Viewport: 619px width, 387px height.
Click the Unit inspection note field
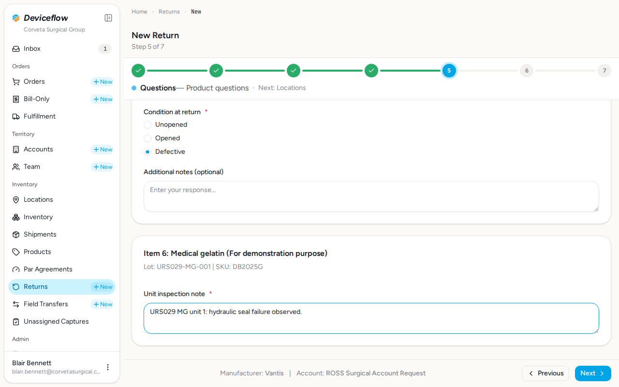(371, 318)
